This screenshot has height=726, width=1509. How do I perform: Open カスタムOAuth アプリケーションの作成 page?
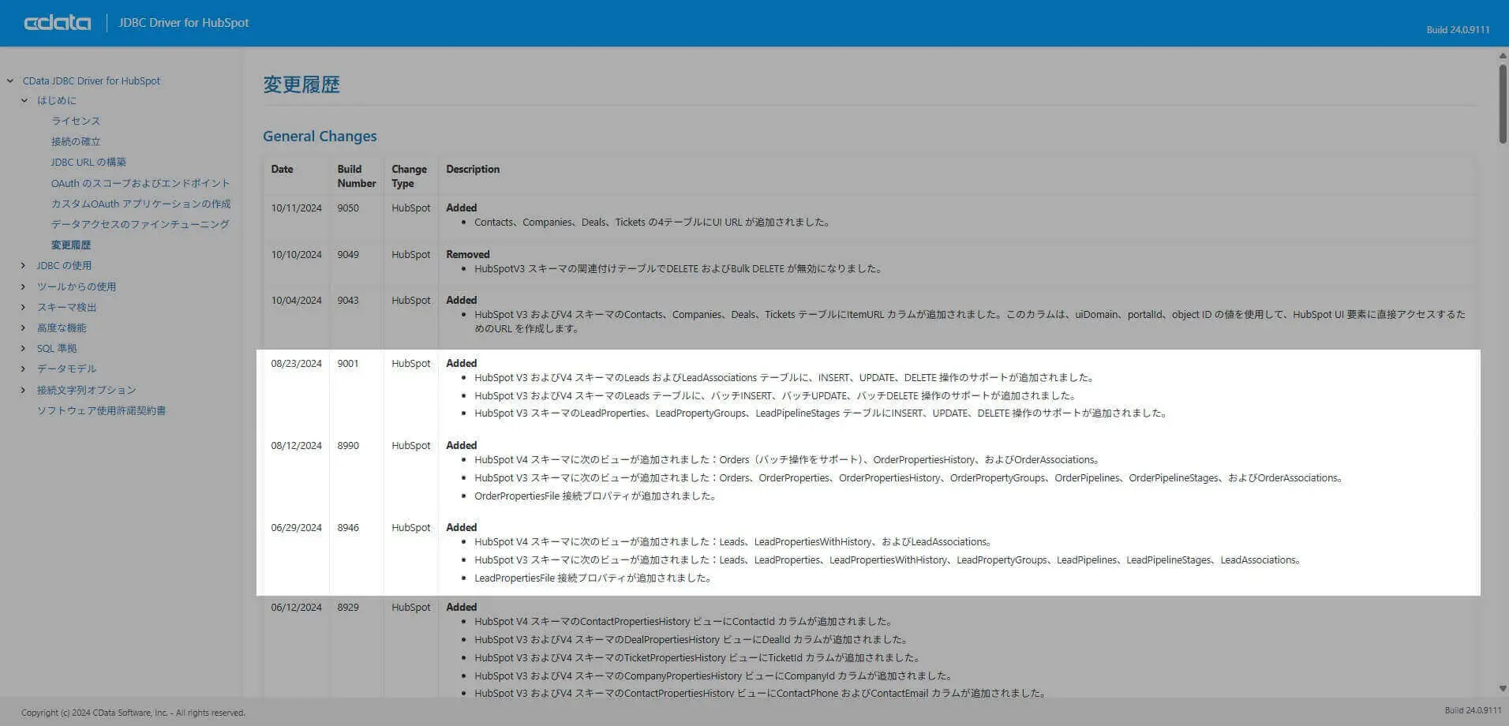(x=140, y=204)
